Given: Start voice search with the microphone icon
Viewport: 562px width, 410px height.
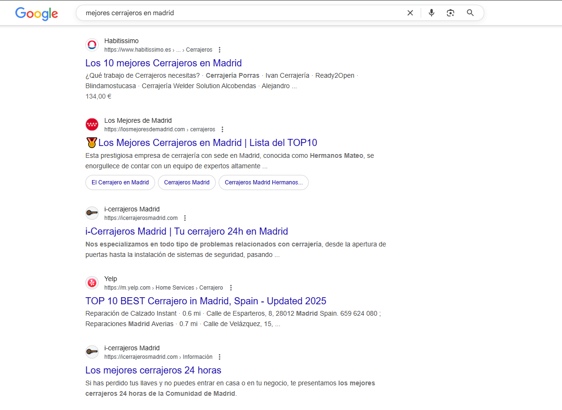Looking at the screenshot, I should click(x=432, y=13).
